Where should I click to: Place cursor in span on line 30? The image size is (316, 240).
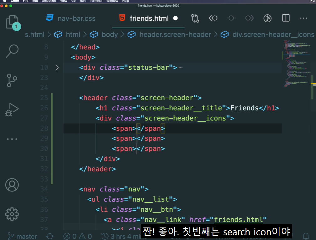coord(136,149)
